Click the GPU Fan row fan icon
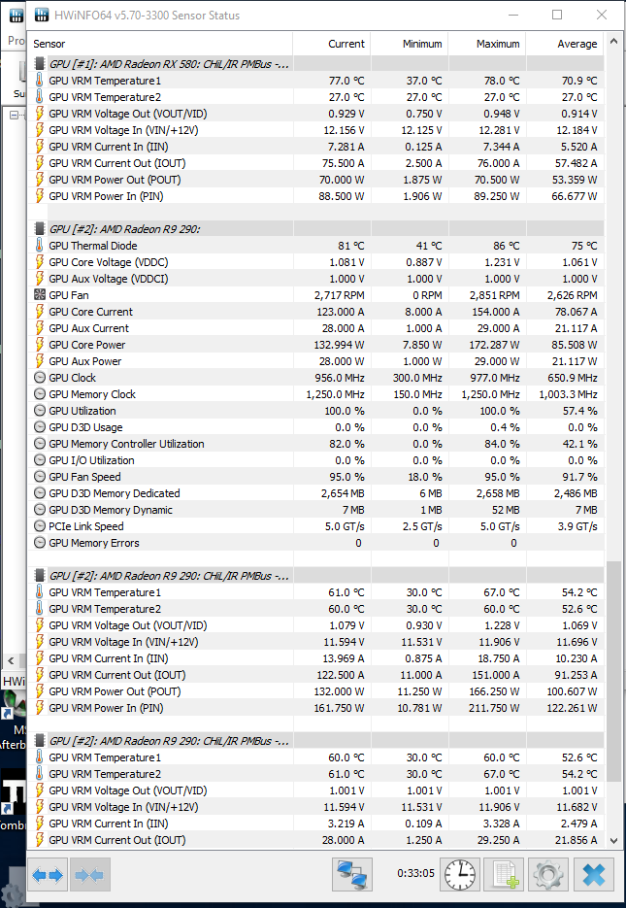 point(40,295)
